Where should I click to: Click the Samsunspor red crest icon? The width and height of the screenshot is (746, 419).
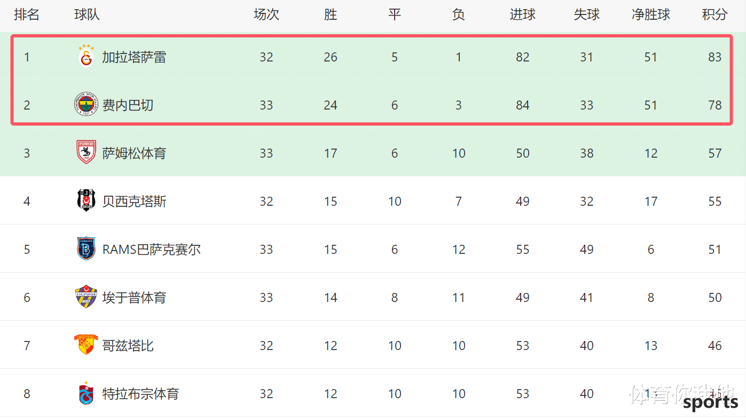[x=86, y=152]
